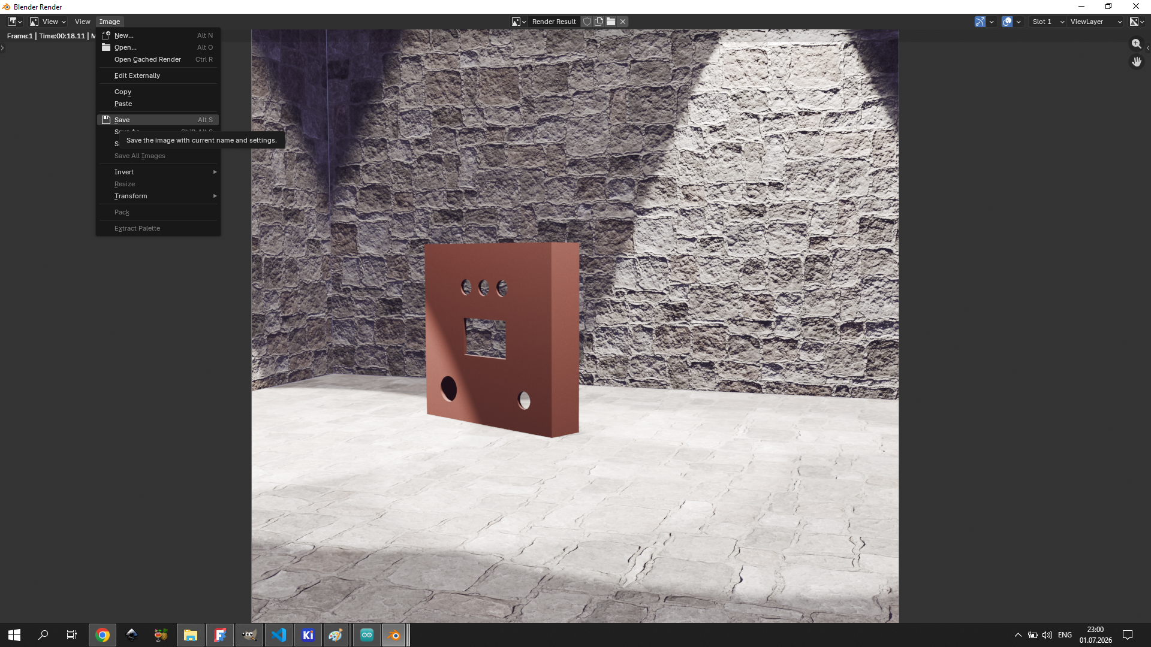Viewport: 1151px width, 647px height.
Task: Click the battery status tray icon
Action: click(1032, 635)
